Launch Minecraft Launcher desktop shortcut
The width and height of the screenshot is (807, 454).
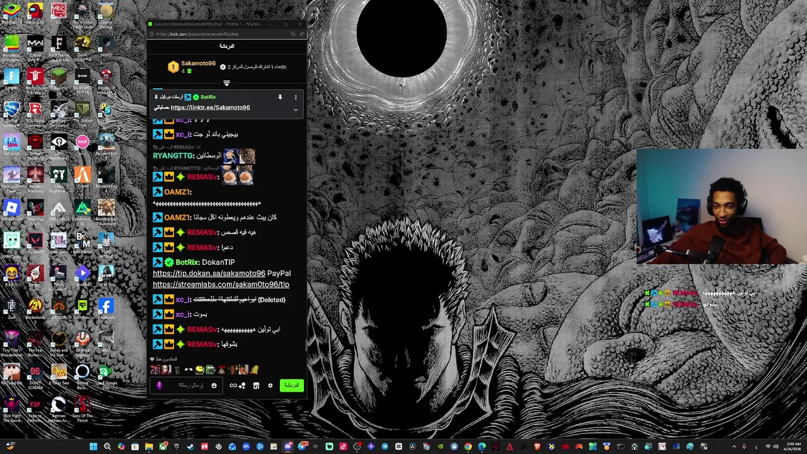(59, 77)
